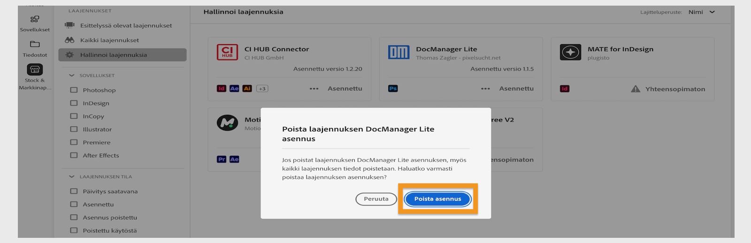
Task: Click the Hallinnoi laajennuksia page heading
Action: [243, 12]
